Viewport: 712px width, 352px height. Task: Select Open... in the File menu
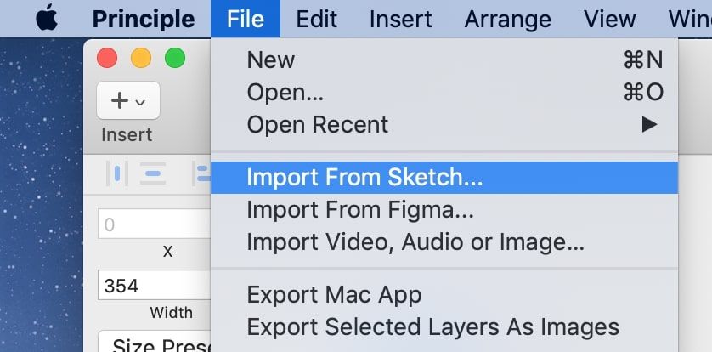[x=285, y=92]
